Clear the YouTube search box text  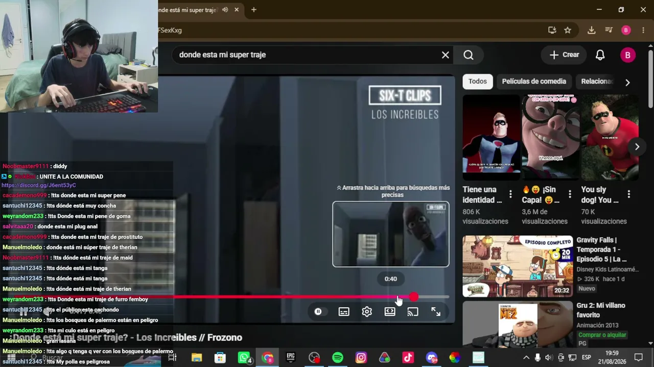click(446, 55)
